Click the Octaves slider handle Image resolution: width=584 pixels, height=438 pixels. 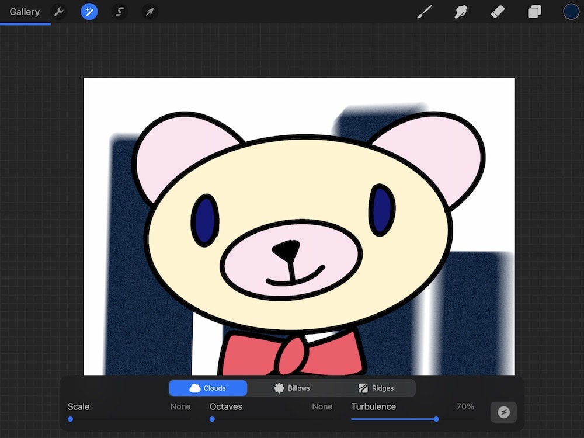212,419
